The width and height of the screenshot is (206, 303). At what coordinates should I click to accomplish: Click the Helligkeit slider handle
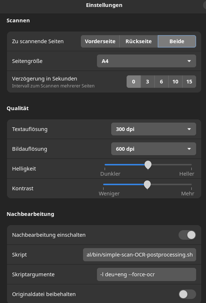click(148, 165)
